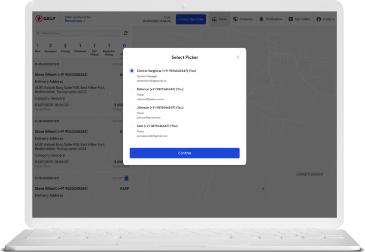Click the Select Picker dialog title

tap(185, 57)
